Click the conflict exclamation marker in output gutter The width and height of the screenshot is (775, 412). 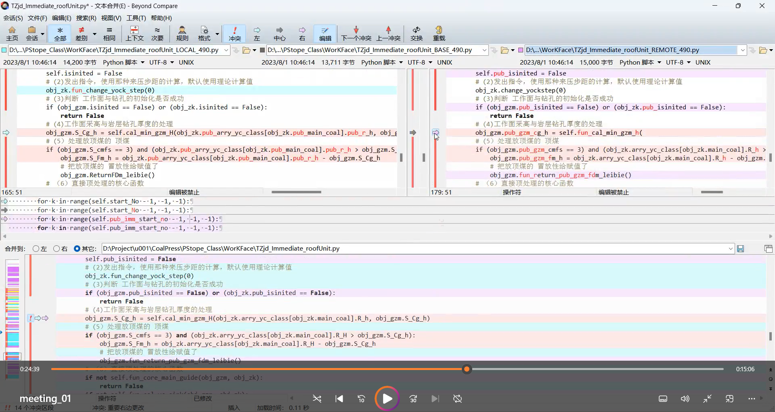pyautogui.click(x=31, y=318)
